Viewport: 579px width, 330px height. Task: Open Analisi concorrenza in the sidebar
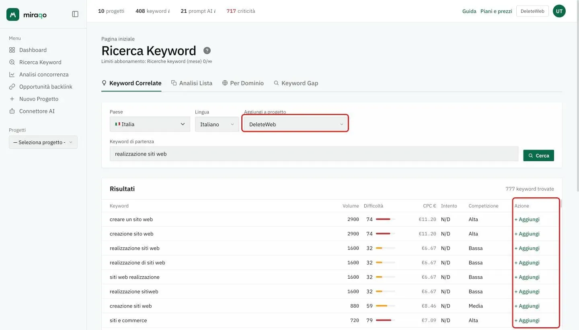[39, 75]
